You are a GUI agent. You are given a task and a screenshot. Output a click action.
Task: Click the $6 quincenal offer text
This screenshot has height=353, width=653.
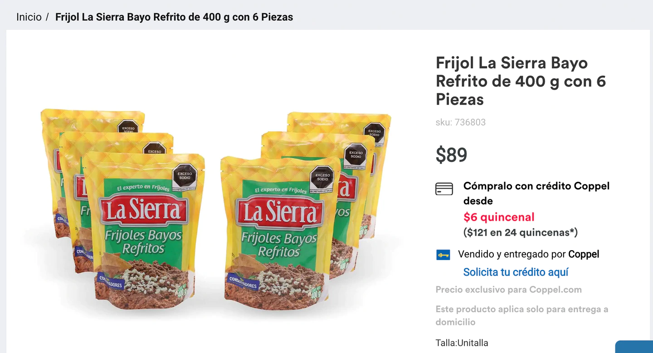498,217
